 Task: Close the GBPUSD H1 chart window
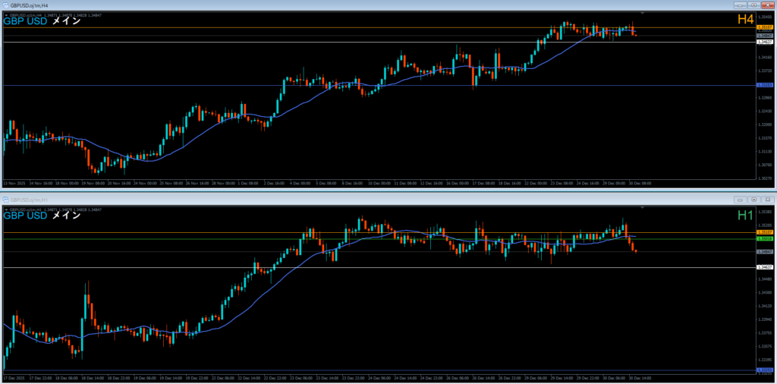pos(766,200)
